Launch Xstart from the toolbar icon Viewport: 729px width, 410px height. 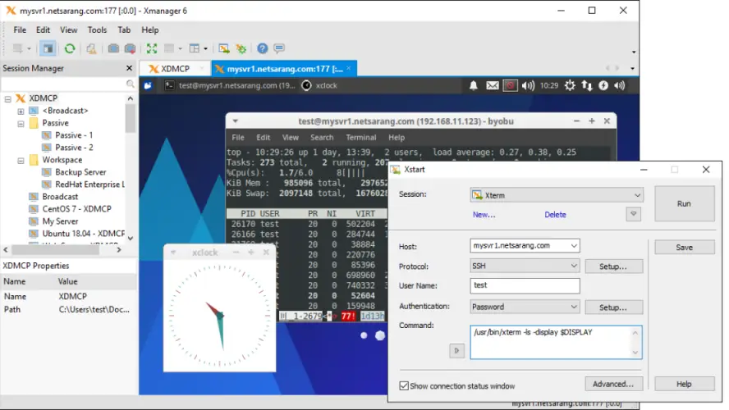pyautogui.click(x=223, y=48)
